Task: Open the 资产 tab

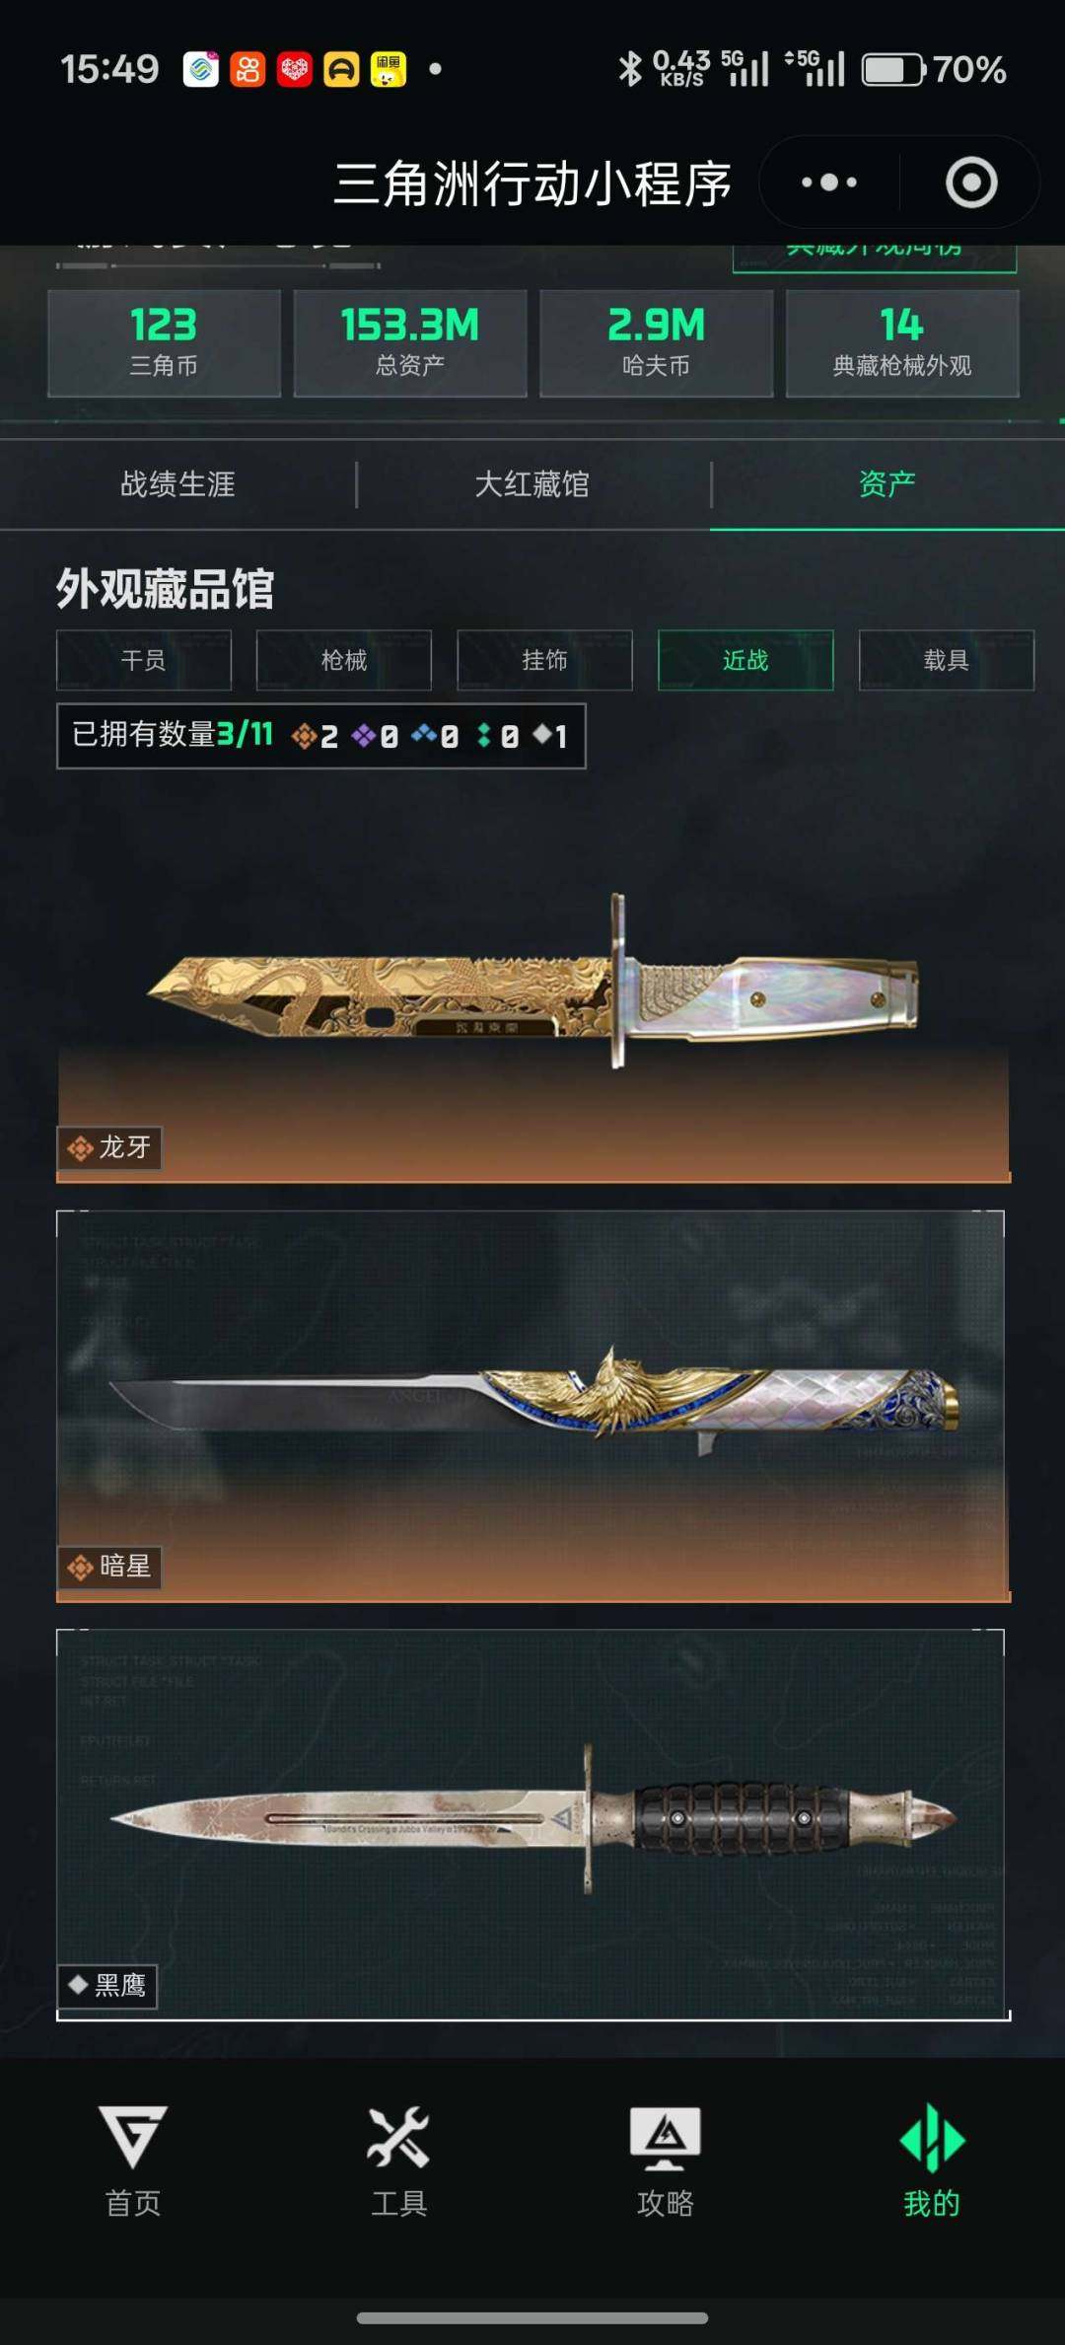Action: (x=887, y=484)
